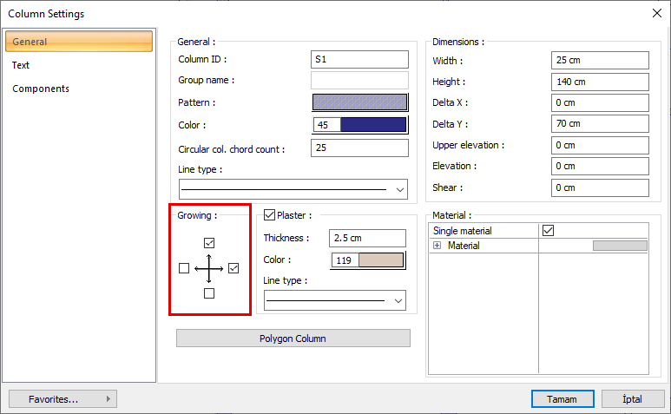Image resolution: width=671 pixels, height=414 pixels.
Task: Choose the Plaster color swatch
Action: pyautogui.click(x=380, y=260)
